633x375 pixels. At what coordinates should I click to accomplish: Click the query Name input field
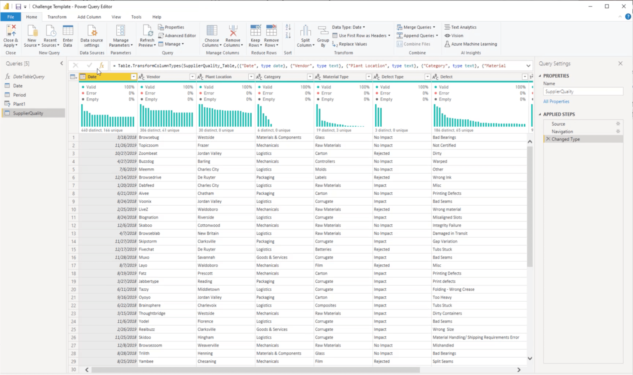[583, 91]
